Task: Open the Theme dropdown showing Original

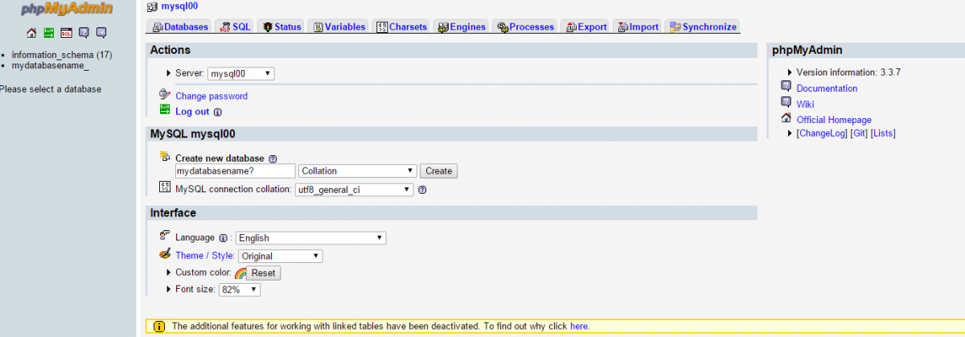Action: (x=281, y=256)
